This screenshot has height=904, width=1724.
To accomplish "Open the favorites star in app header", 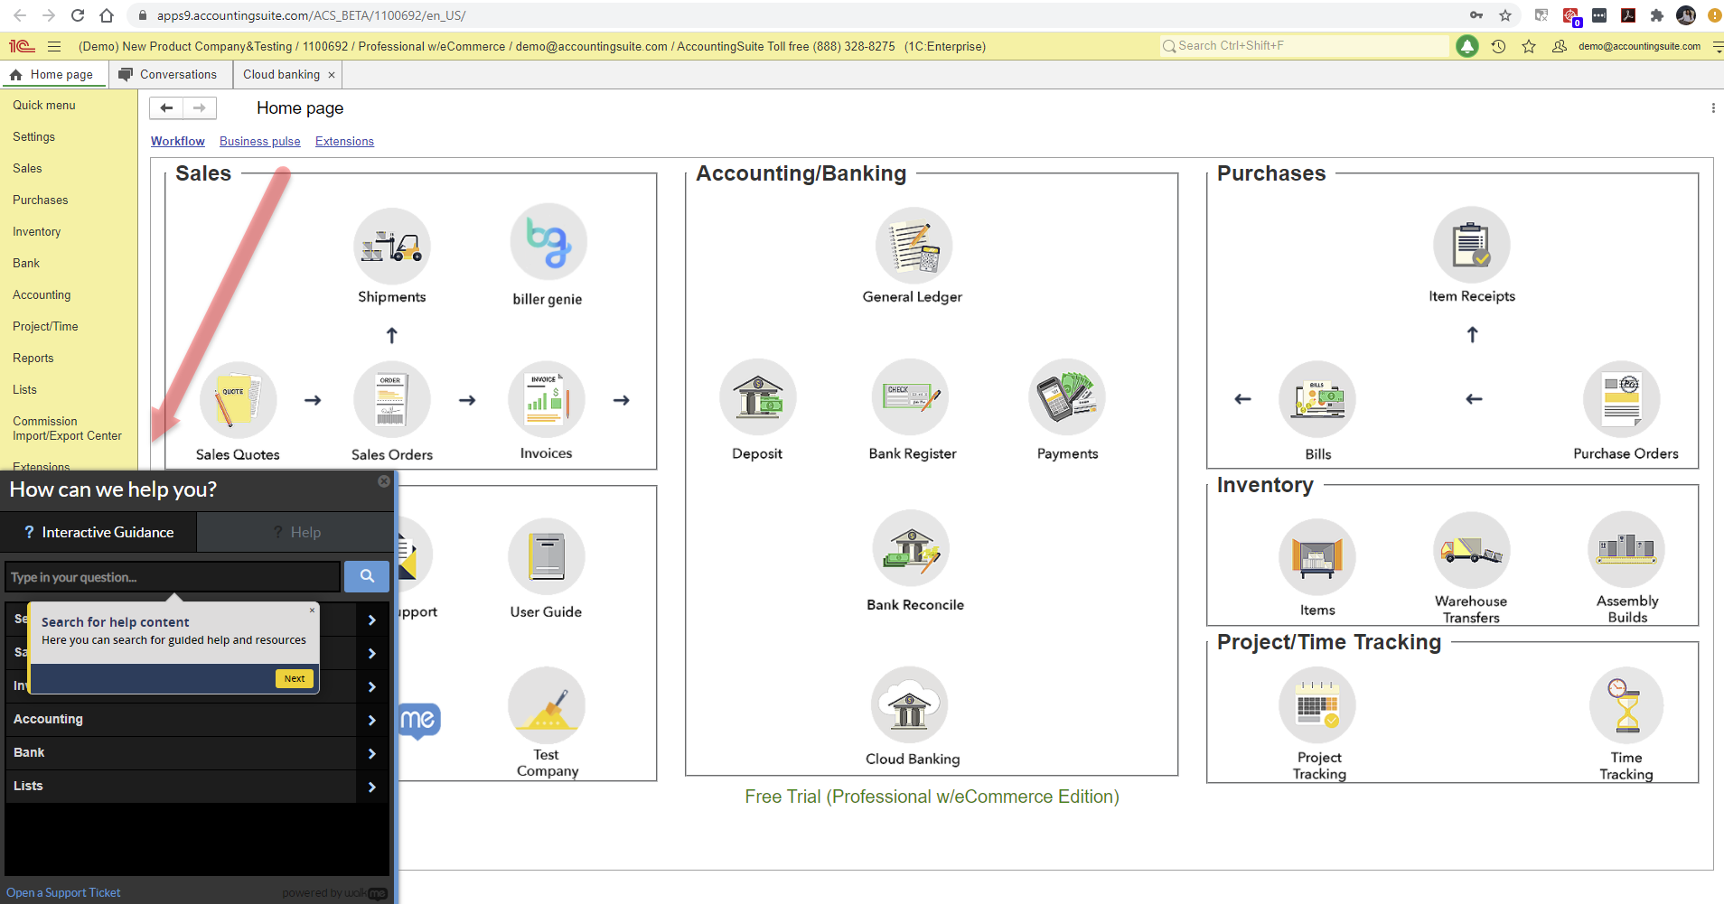I will pyautogui.click(x=1529, y=46).
